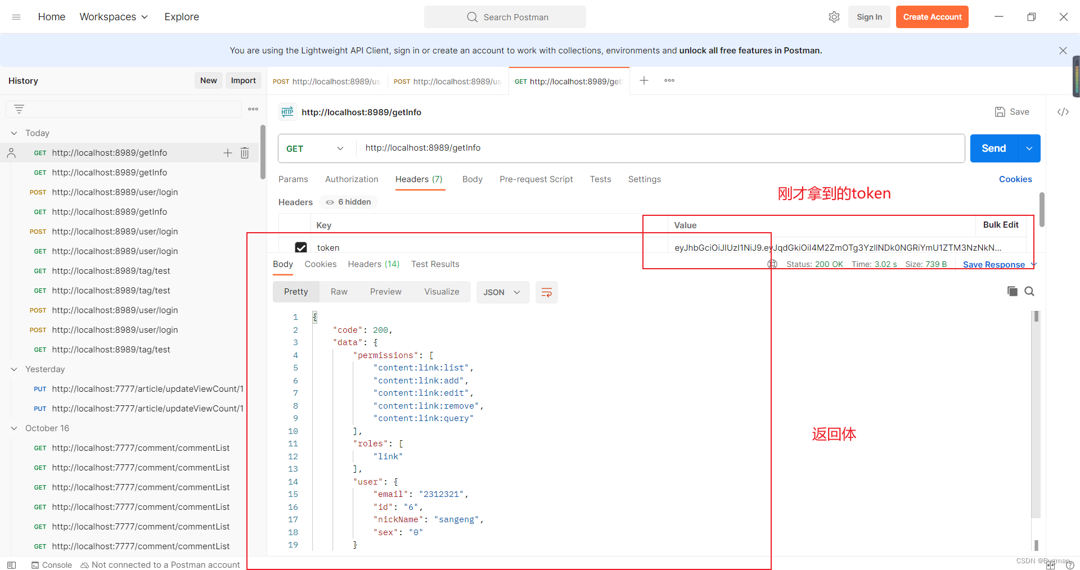The height and width of the screenshot is (570, 1080).
Task: Open the Tests tab
Action: point(600,179)
